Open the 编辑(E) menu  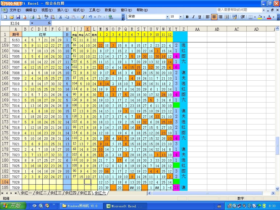pos(31,10)
